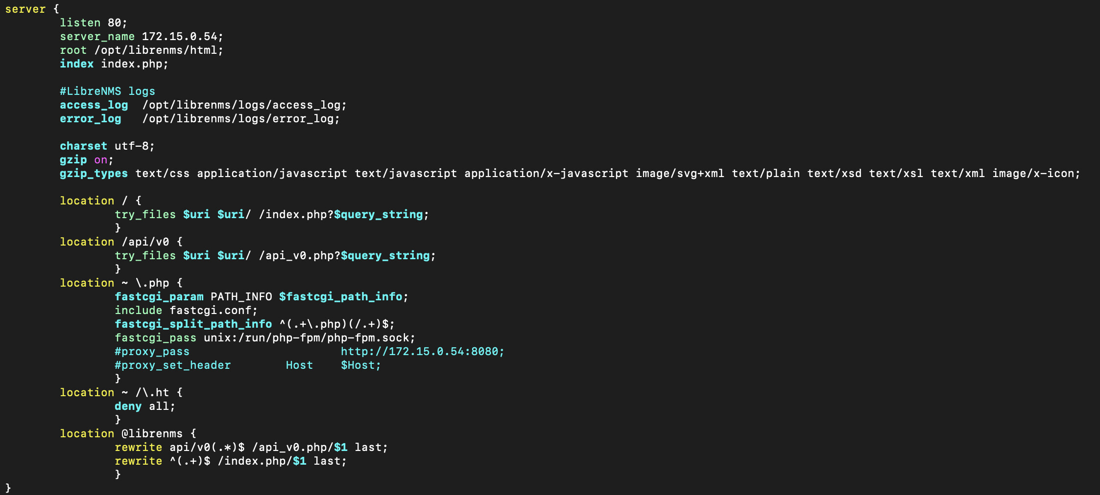Click the magenta 'on' value after gzip
Viewport: 1100px width, 495px height.
tap(100, 160)
